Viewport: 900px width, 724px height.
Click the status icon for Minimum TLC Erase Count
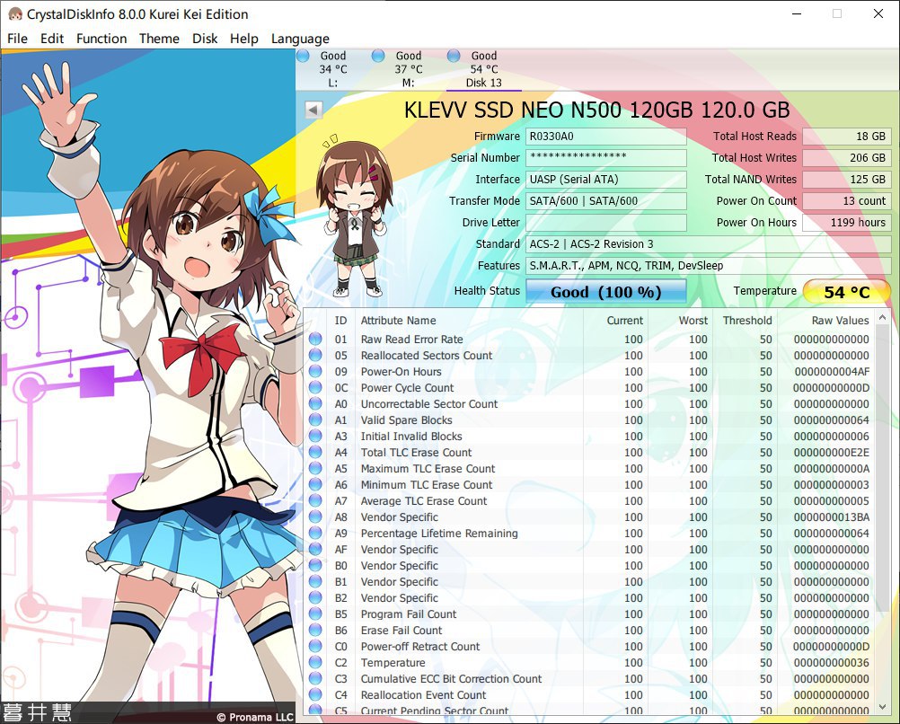click(315, 484)
